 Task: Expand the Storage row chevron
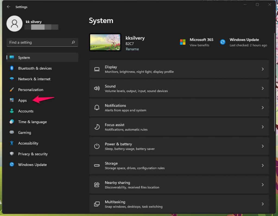[x=263, y=165]
